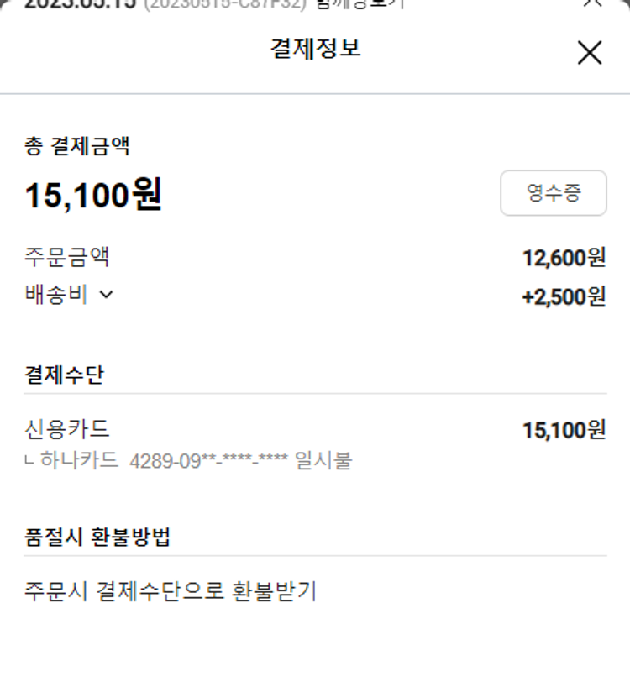Image resolution: width=630 pixels, height=692 pixels.
Task: Click the partially hidden order date at top
Action: 80,4
